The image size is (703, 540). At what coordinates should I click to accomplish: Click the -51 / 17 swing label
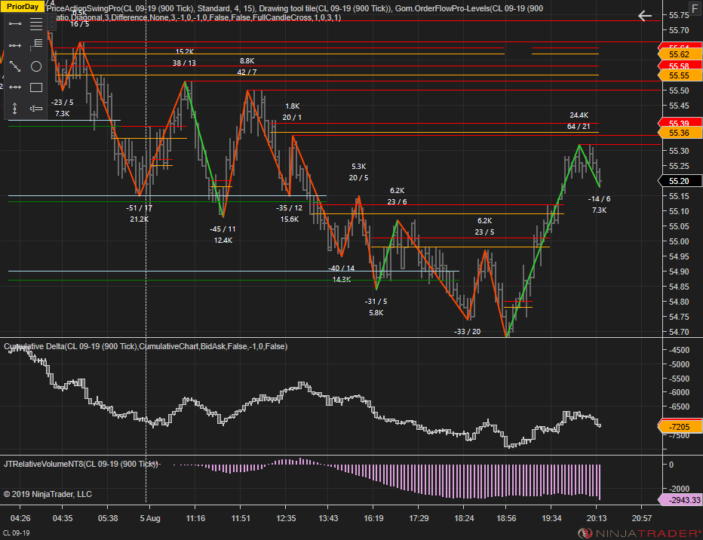click(x=139, y=208)
